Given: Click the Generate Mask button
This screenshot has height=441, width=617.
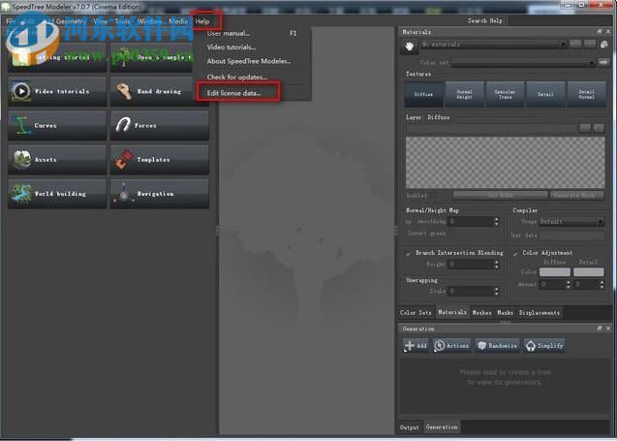Looking at the screenshot, I should coord(577,196).
